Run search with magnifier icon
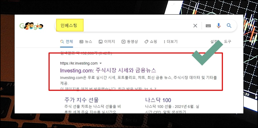 [x=229, y=26]
